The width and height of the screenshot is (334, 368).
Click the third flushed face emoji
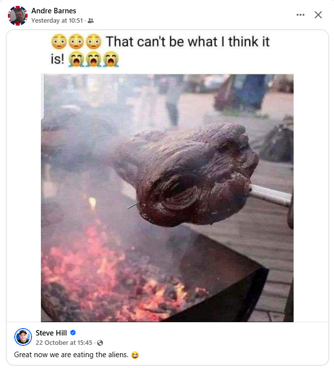(x=94, y=41)
